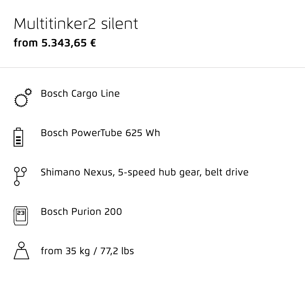Viewport: 305px width, 281px height.
Task: Click the belt drive text
Action: (227, 172)
